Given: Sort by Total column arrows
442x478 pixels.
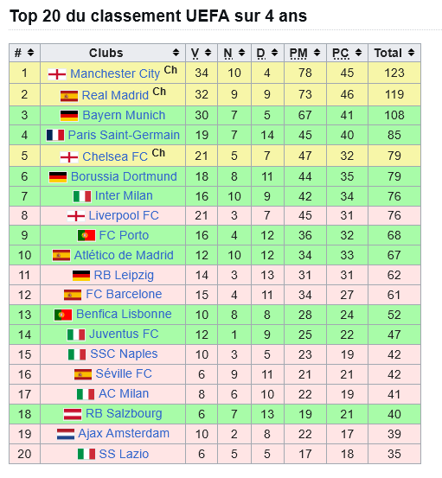Looking at the screenshot, I should coord(411,53).
